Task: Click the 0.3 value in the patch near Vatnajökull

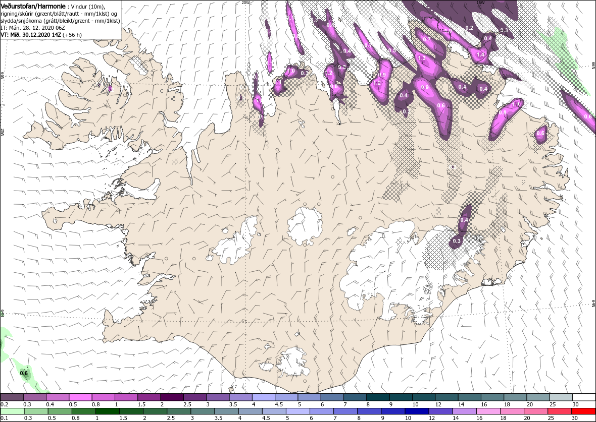Action: [457, 241]
